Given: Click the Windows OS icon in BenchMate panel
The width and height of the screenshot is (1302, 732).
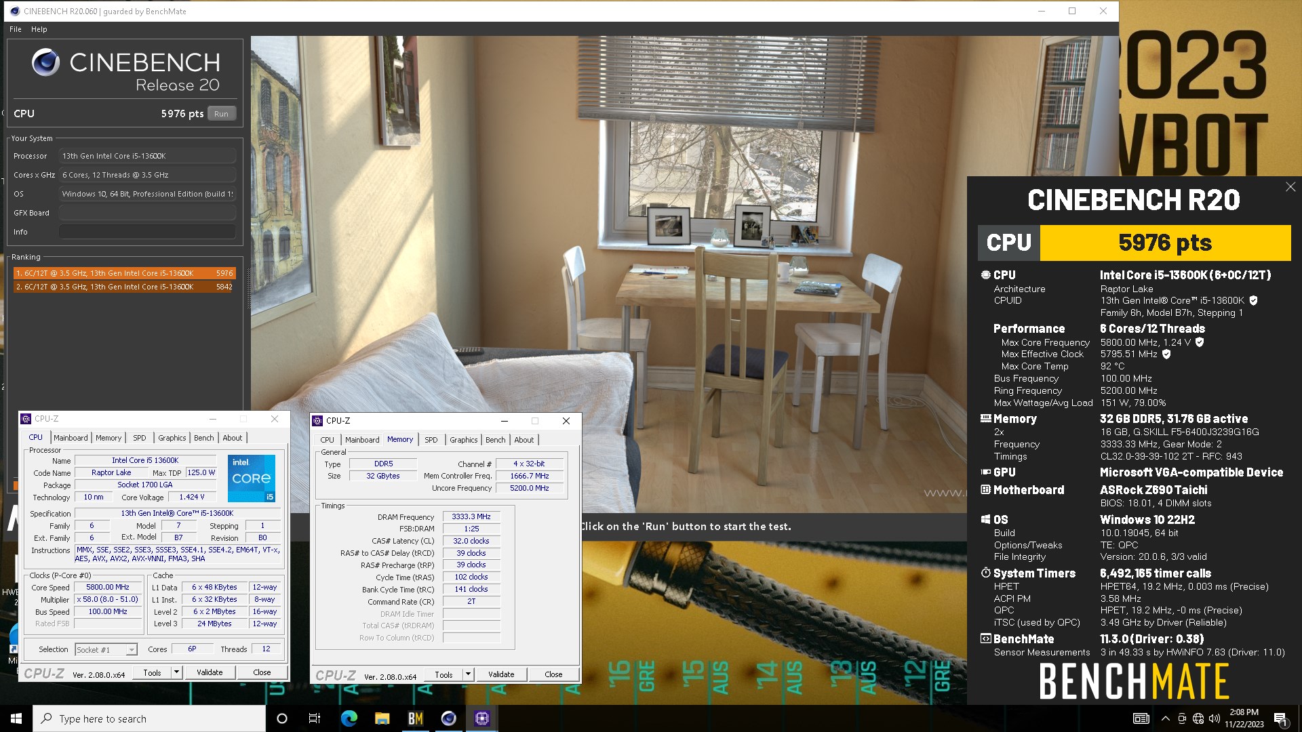Looking at the screenshot, I should click(985, 520).
